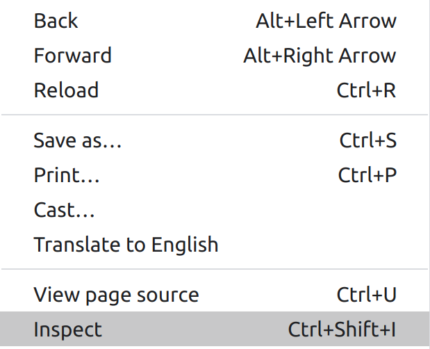Click the Ctrl+S shortcut label
430x349 pixels.
coord(367,140)
